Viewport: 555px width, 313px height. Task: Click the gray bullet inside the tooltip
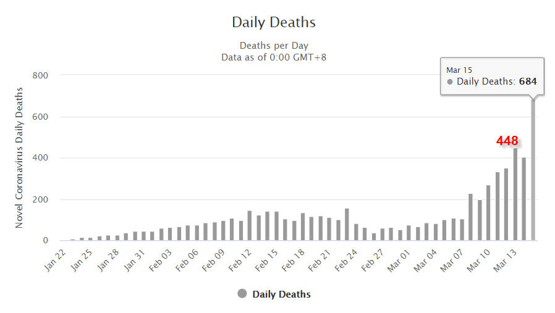pos(450,81)
